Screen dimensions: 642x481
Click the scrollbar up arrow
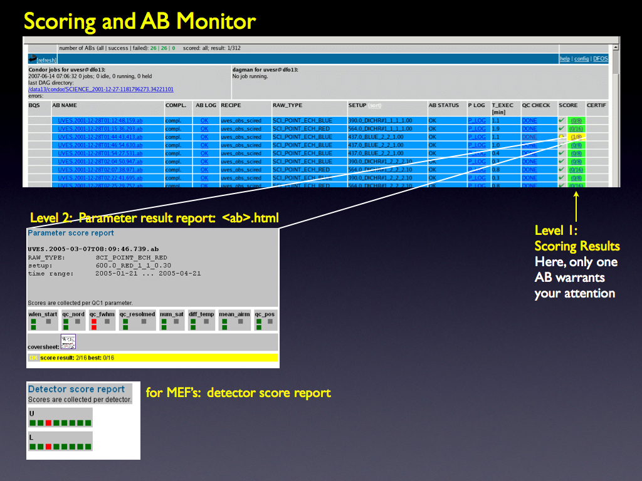(x=616, y=48)
